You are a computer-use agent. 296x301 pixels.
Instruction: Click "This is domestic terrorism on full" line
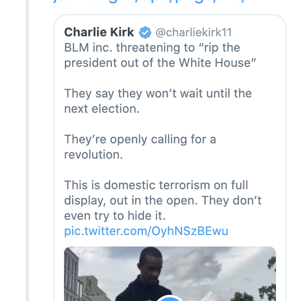pos(156,185)
